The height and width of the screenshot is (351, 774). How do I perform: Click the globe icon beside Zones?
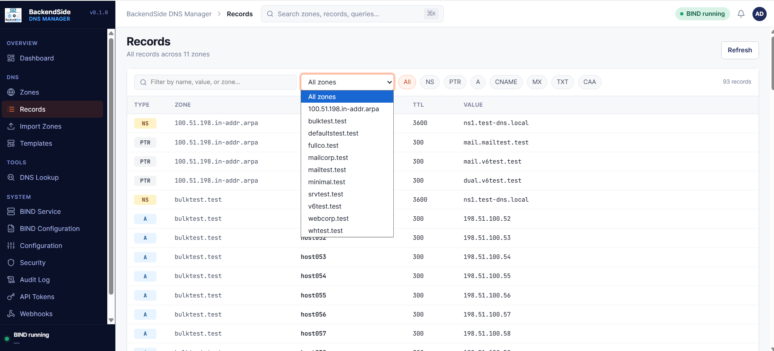click(11, 92)
